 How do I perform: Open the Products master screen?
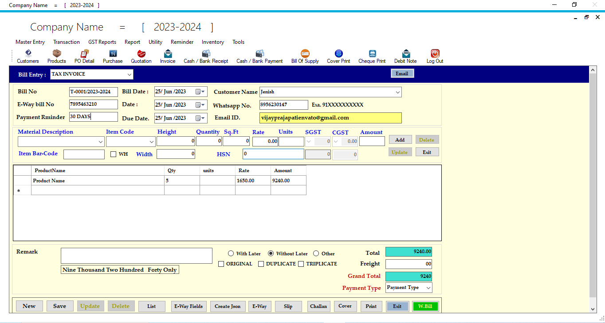coord(56,56)
